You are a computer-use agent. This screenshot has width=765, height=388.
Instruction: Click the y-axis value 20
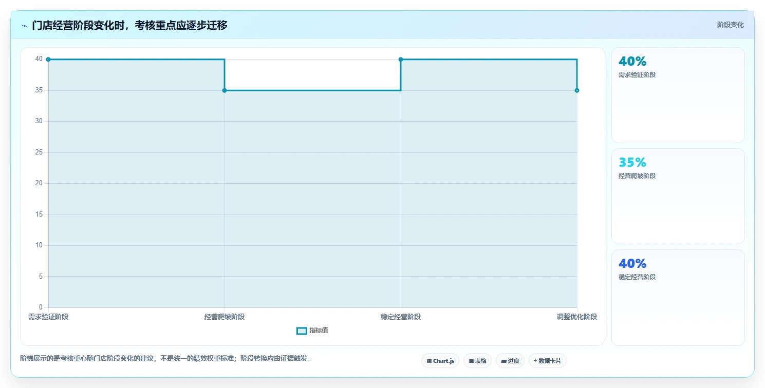[x=39, y=183]
